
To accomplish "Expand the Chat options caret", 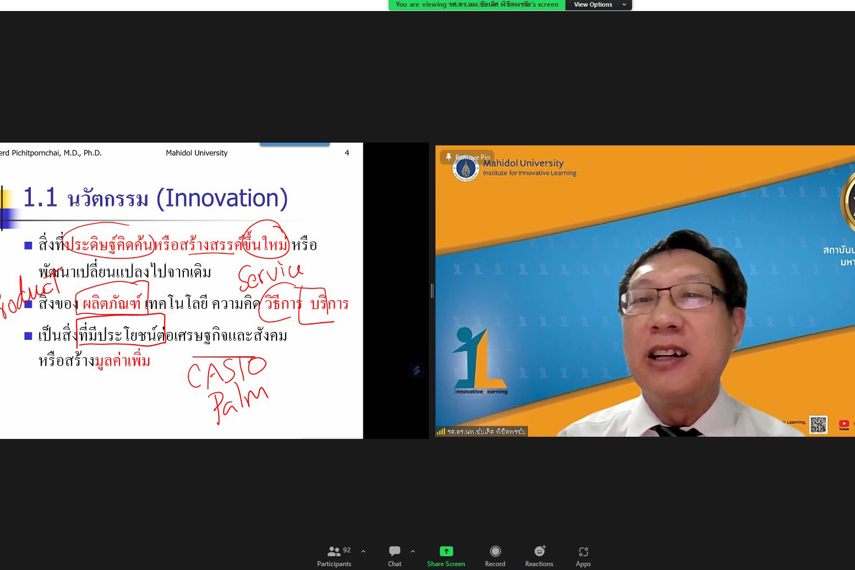I will tap(413, 551).
